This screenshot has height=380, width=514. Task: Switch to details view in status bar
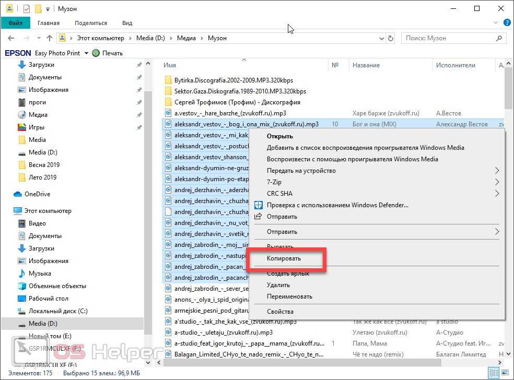click(493, 373)
